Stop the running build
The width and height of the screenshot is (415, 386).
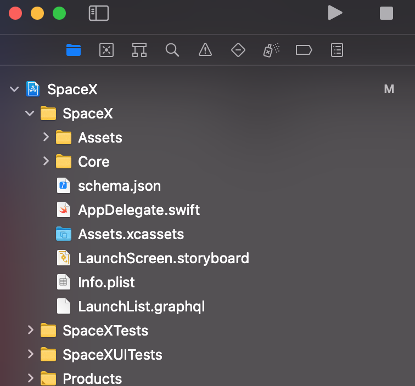click(x=386, y=13)
